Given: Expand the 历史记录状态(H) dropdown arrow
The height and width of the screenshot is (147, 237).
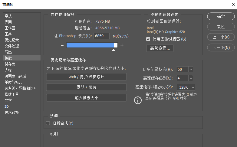Looking at the screenshot, I should pos(191,70).
